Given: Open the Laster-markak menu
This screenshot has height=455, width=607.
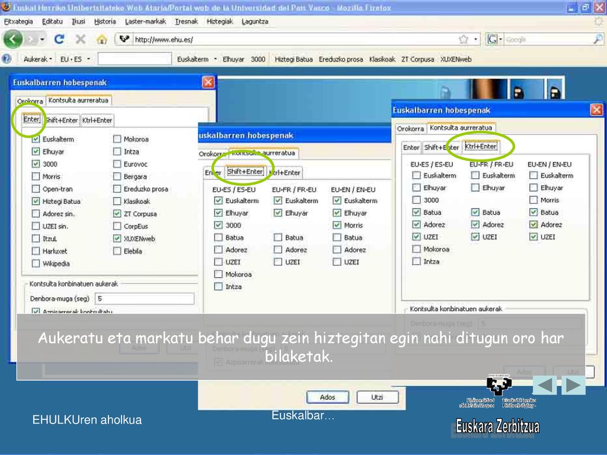Looking at the screenshot, I should coord(145,21).
